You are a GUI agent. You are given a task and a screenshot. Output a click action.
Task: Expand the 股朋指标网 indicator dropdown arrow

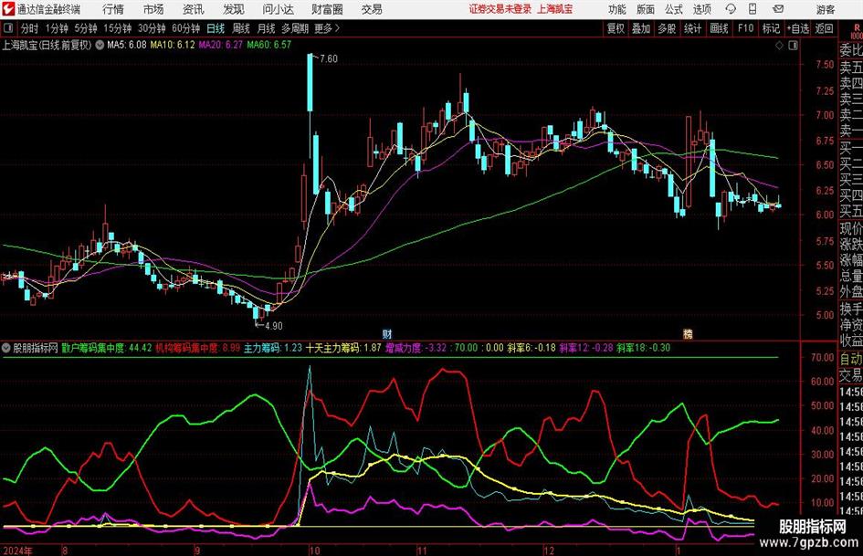point(6,348)
